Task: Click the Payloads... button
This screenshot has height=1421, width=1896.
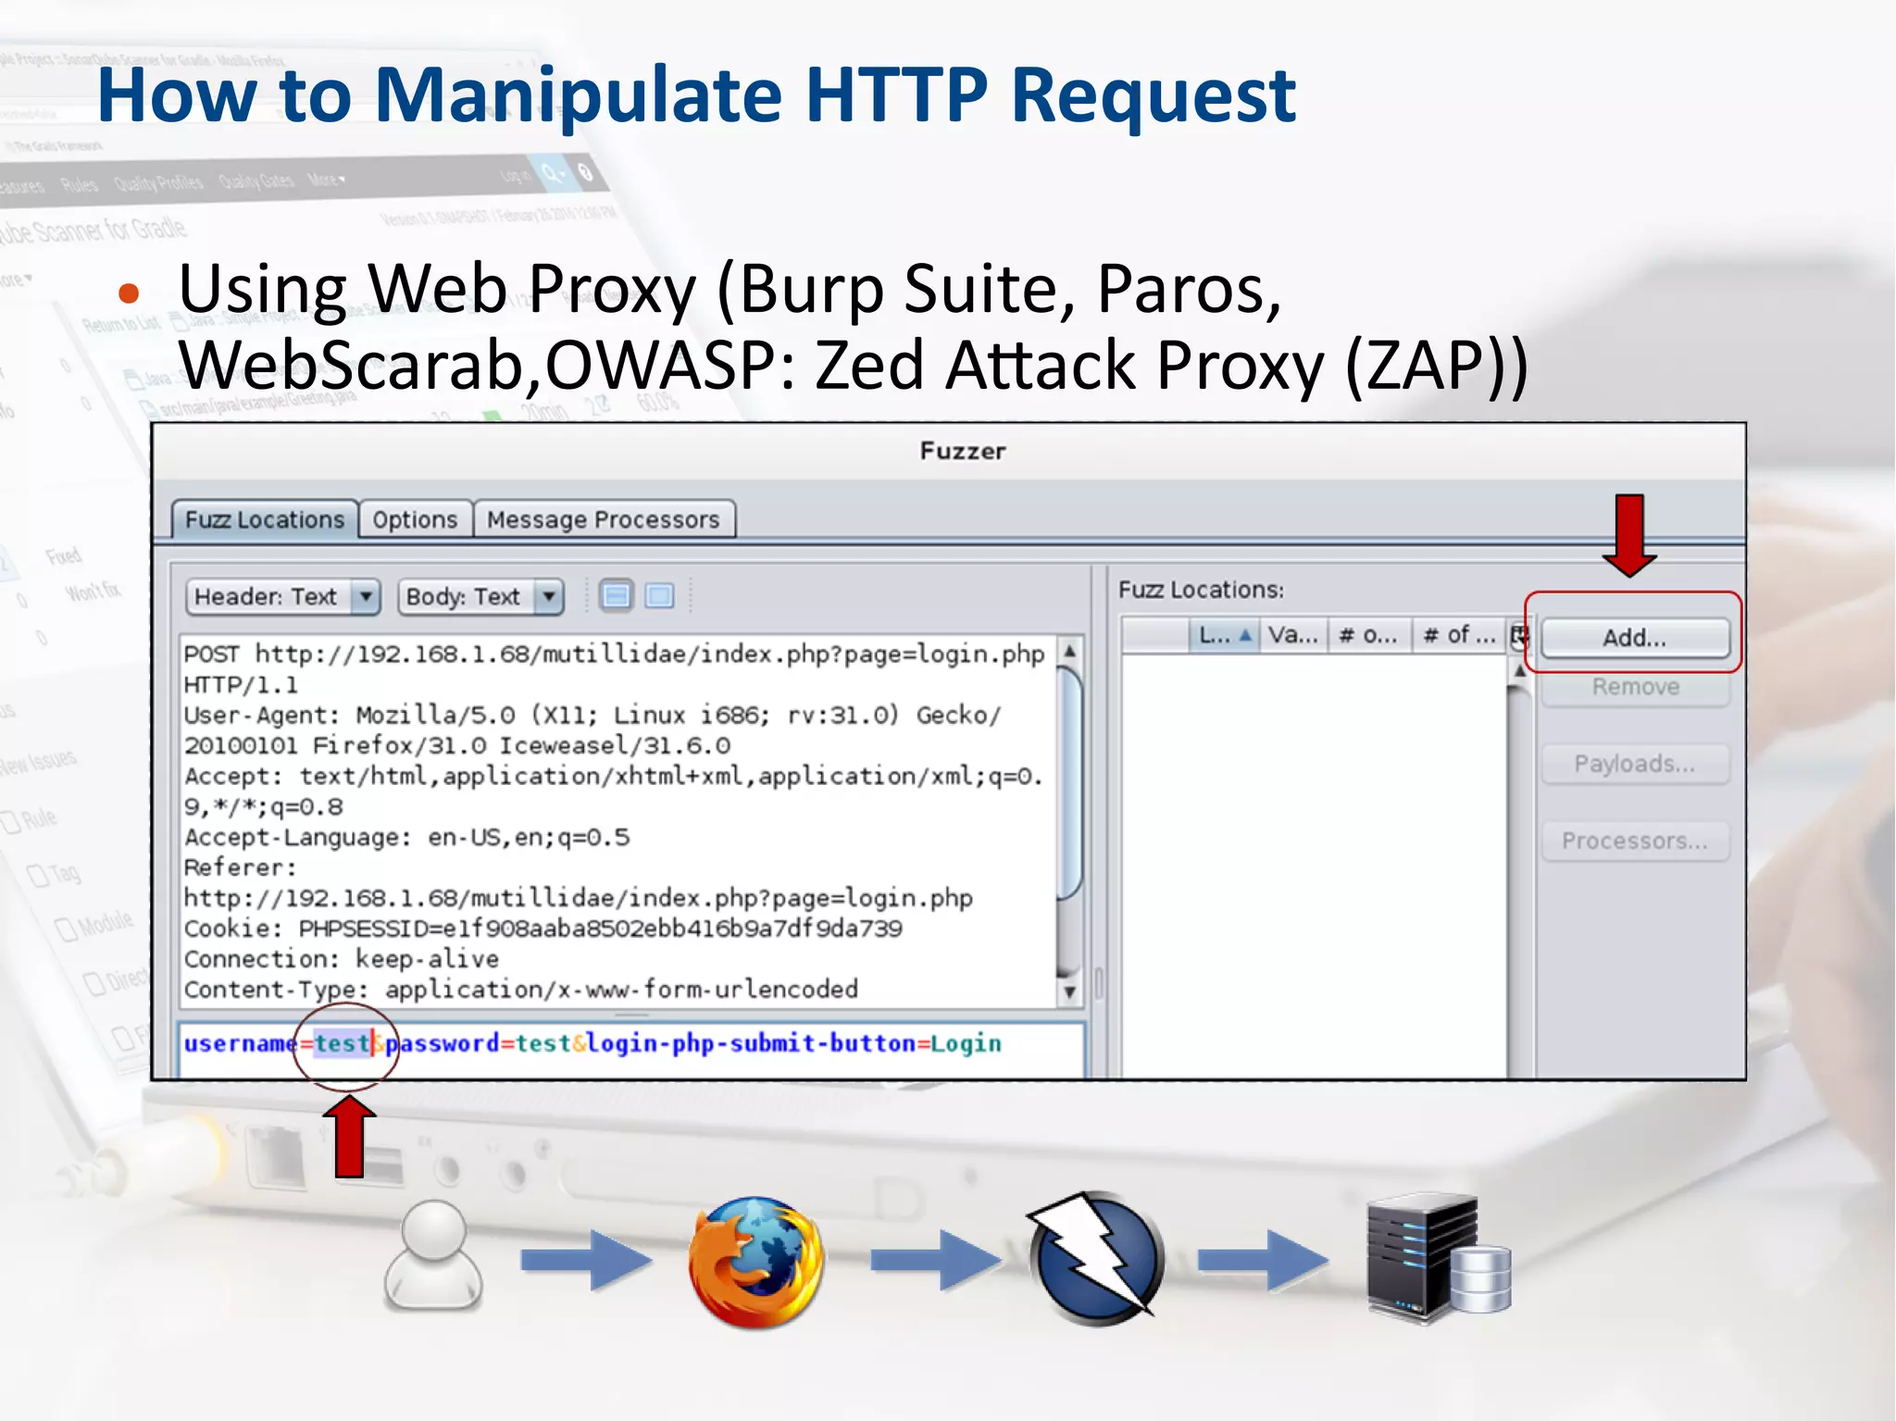Action: click(1635, 764)
